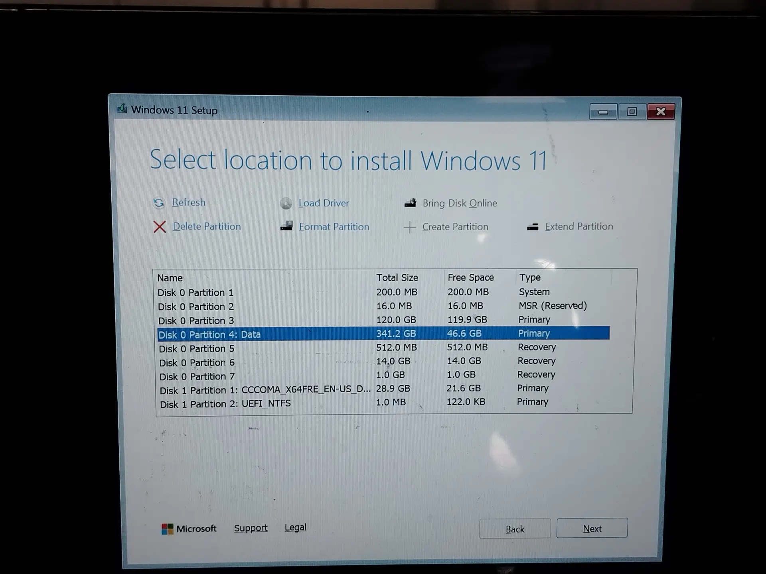
Task: Click the Total Size column header
Action: [x=397, y=277]
